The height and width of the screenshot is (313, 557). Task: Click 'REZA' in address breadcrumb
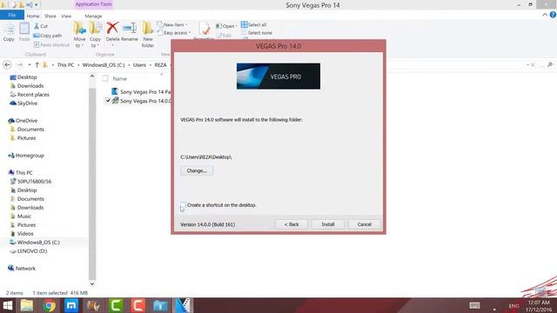click(x=160, y=65)
